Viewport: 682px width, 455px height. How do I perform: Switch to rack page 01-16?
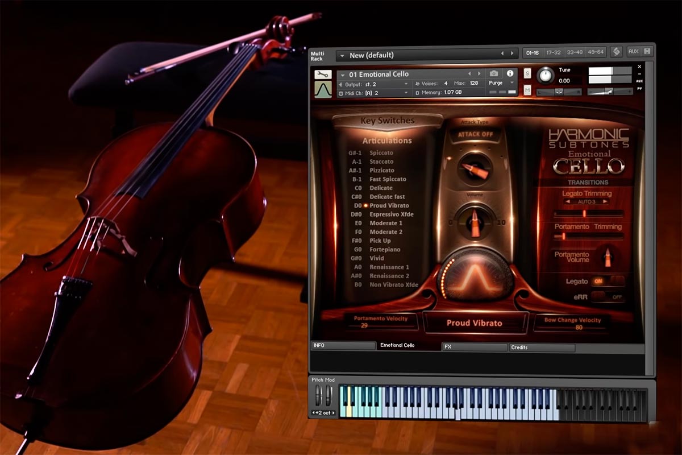[x=533, y=53]
